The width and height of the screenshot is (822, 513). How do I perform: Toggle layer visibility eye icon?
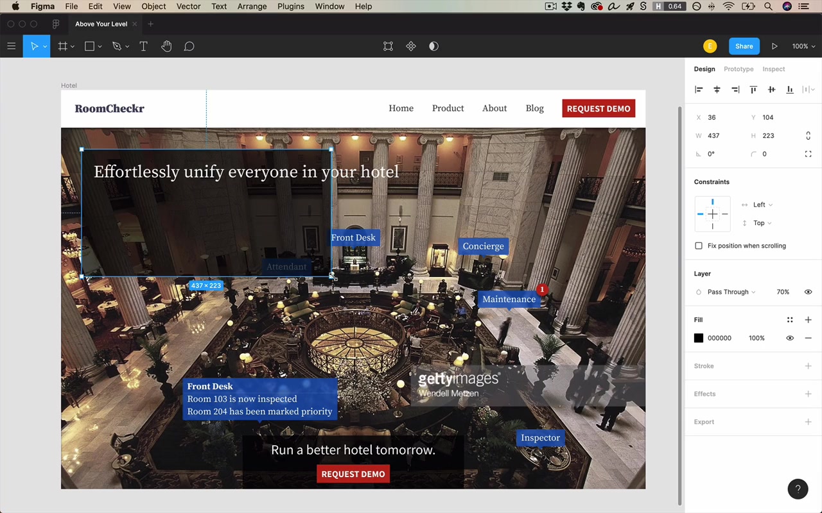pos(808,292)
